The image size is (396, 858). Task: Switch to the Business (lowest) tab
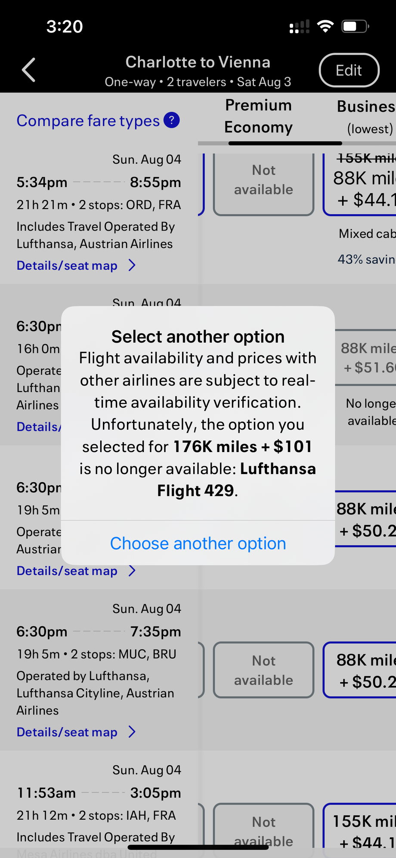point(366,117)
